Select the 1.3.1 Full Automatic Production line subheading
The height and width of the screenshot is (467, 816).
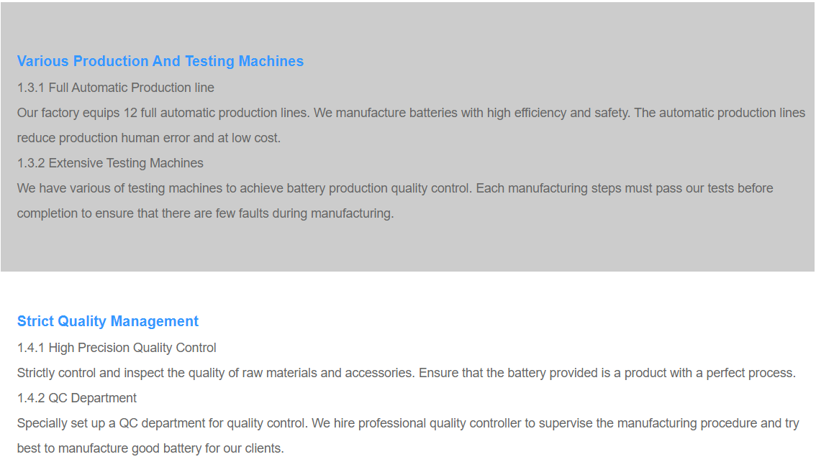point(116,88)
